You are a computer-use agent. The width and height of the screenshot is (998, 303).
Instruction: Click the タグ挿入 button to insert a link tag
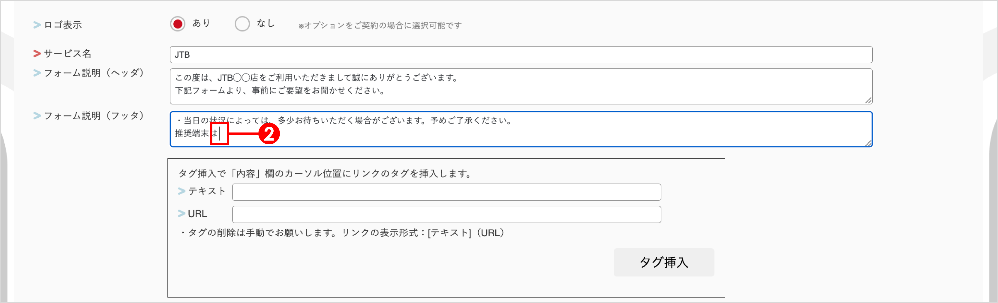(664, 262)
